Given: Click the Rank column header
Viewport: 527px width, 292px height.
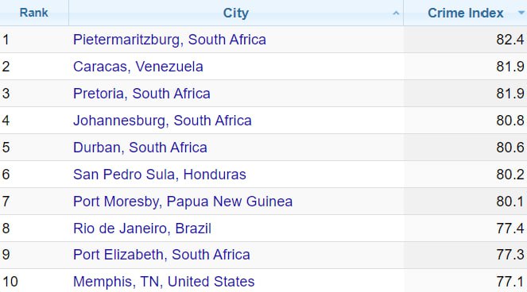Looking at the screenshot, I should (x=34, y=13).
